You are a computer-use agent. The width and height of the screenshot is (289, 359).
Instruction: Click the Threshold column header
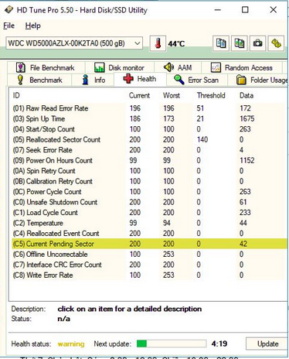(211, 95)
